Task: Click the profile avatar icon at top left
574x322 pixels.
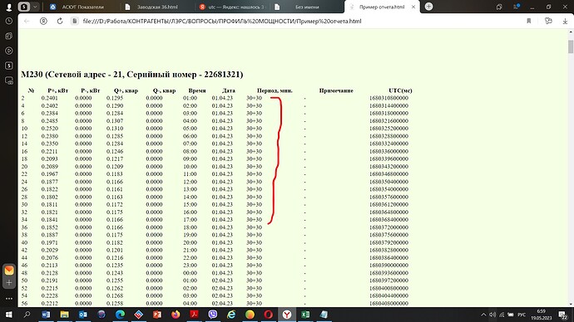Action: click(9, 7)
